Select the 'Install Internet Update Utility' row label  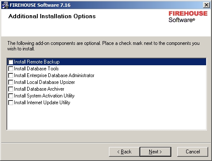point(42,103)
